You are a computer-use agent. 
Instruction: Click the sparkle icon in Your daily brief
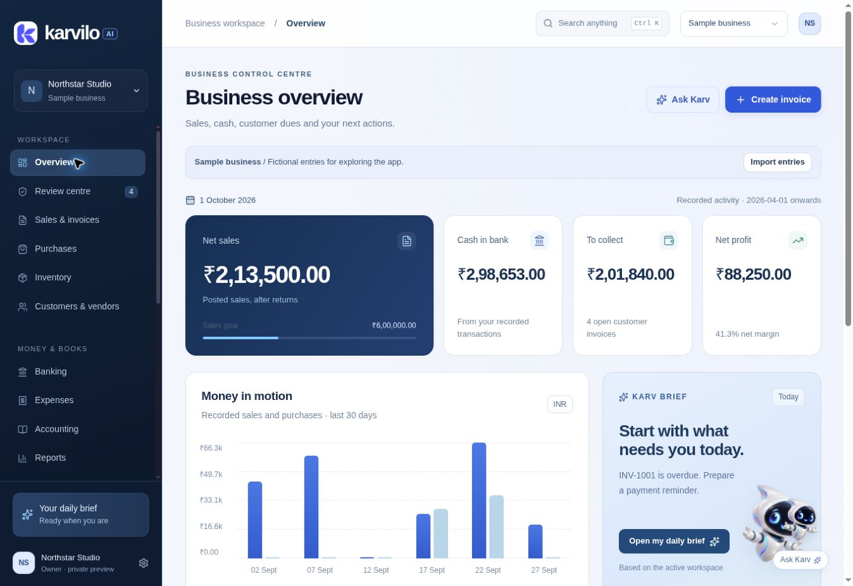27,514
